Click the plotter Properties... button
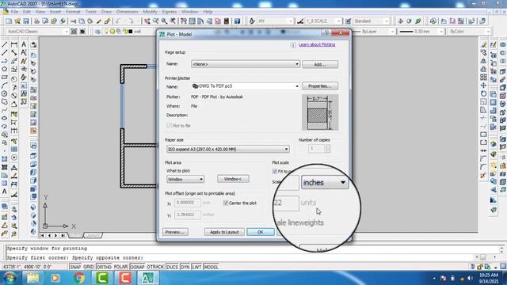The image size is (507, 285). (320, 86)
